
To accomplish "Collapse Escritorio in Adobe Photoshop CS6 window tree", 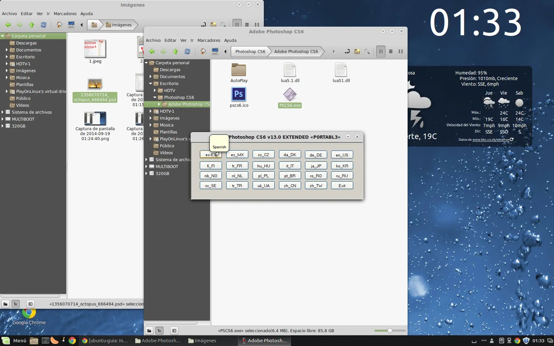I will click(151, 83).
